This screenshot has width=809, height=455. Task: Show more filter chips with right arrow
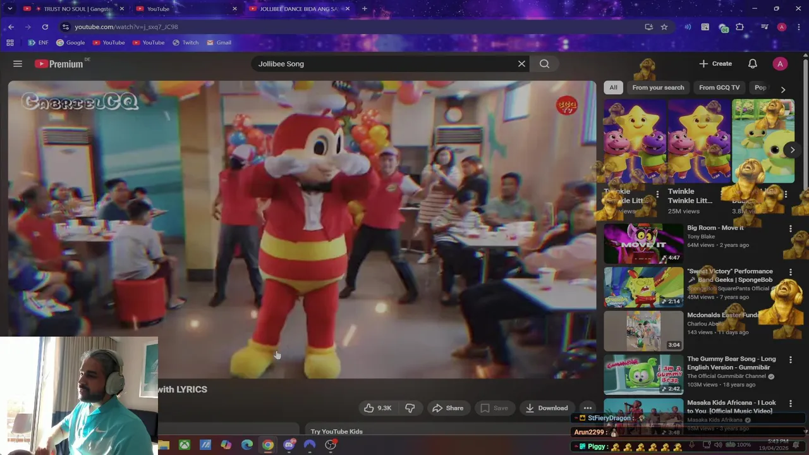coord(783,90)
